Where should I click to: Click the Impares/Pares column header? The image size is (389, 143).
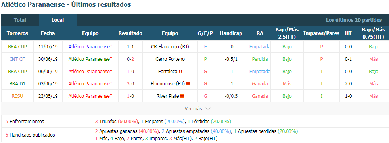click(x=322, y=33)
